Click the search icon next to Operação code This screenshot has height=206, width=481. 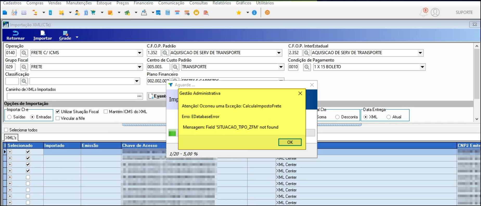(24, 53)
